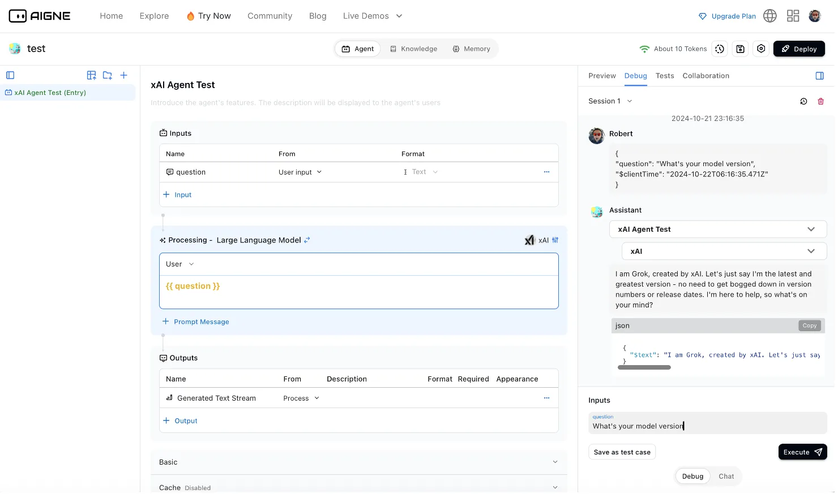Click the question input field in Debug panel

click(708, 423)
